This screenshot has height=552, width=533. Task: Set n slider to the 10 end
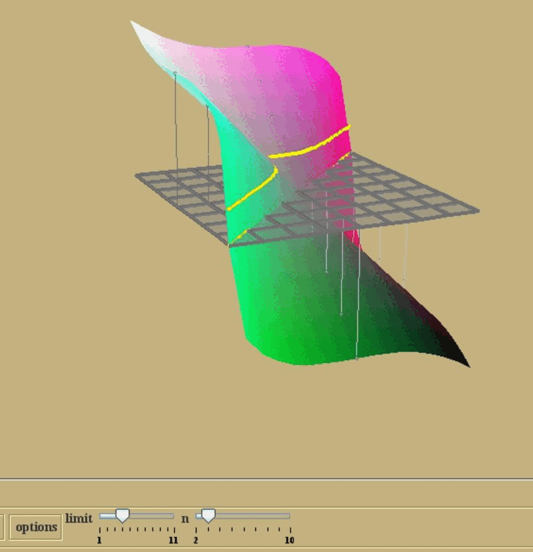point(289,516)
